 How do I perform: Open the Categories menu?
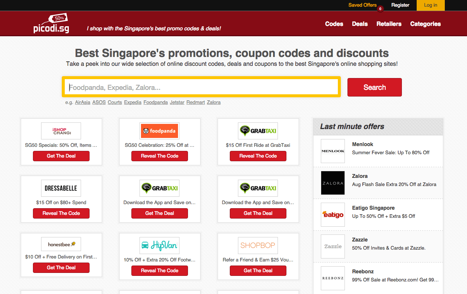pos(426,24)
